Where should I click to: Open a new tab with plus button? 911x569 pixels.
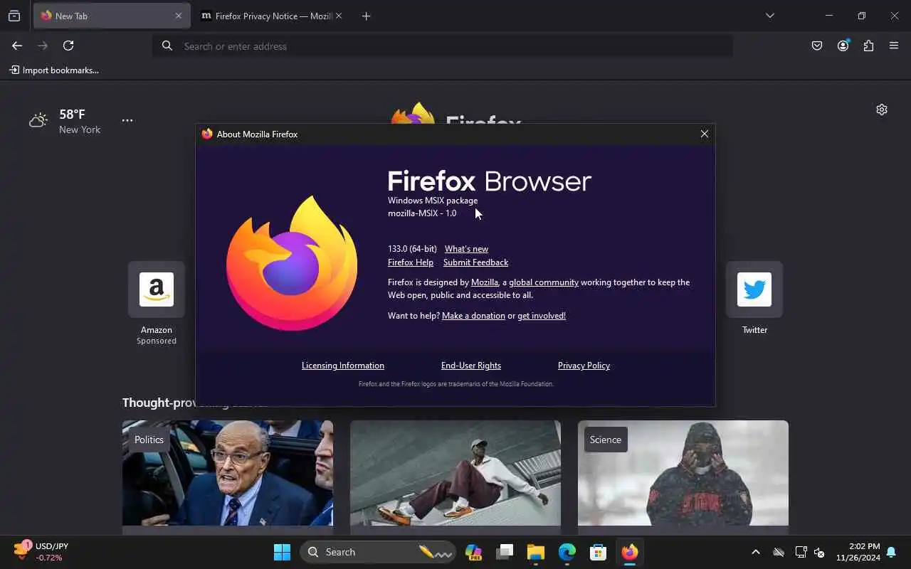click(366, 16)
